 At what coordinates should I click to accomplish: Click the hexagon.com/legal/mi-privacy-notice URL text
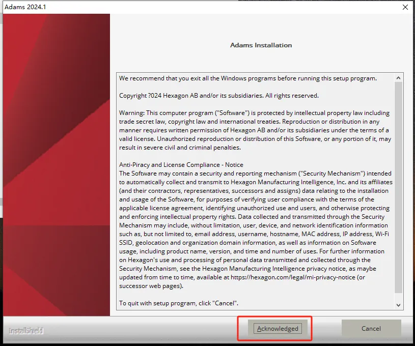(293, 277)
